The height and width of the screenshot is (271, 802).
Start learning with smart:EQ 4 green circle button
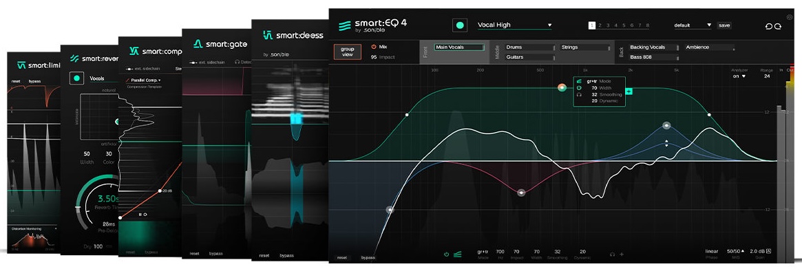tap(460, 25)
